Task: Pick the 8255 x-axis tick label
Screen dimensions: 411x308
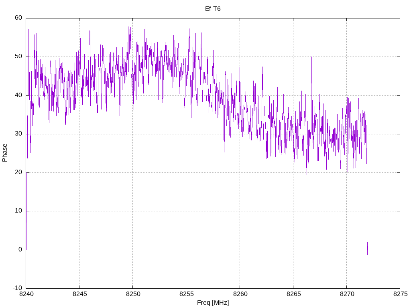Action: [186, 295]
